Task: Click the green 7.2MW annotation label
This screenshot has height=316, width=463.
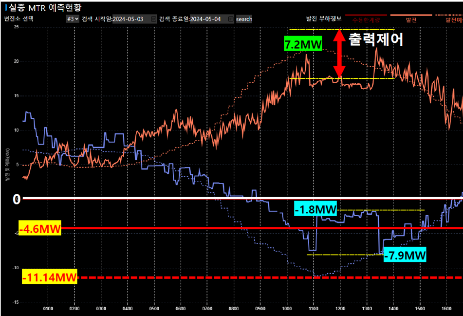Action: [x=303, y=45]
